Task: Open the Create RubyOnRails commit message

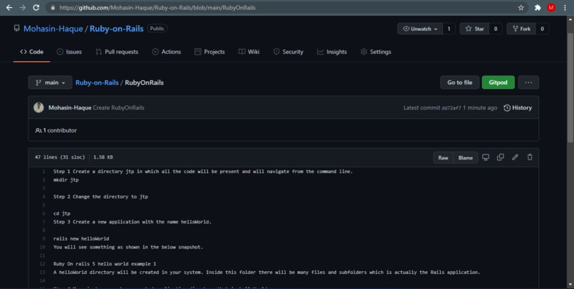Action: [x=118, y=108]
